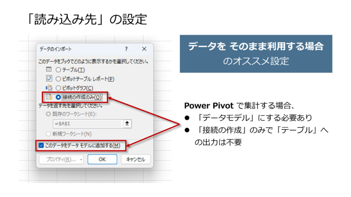Screen dimensions: 351x197
Task: Click the Power Pivot で集計する場合 text
Action: pos(239,105)
